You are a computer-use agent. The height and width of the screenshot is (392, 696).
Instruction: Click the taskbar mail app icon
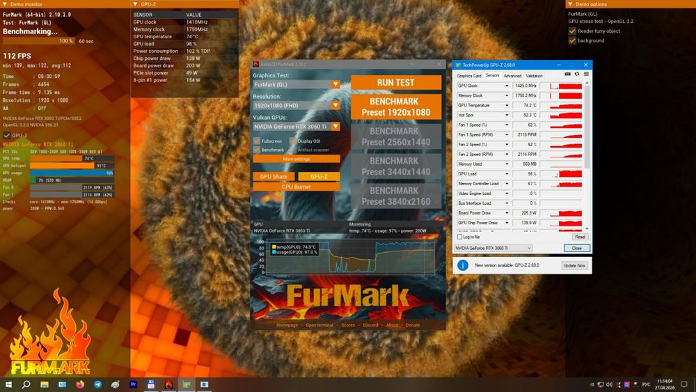(x=62, y=384)
